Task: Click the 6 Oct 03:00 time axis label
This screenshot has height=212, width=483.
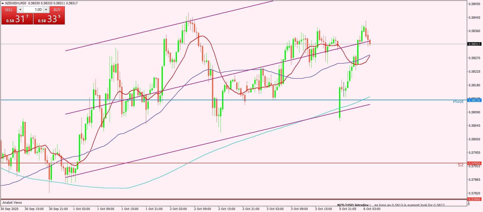Action: 372,209
